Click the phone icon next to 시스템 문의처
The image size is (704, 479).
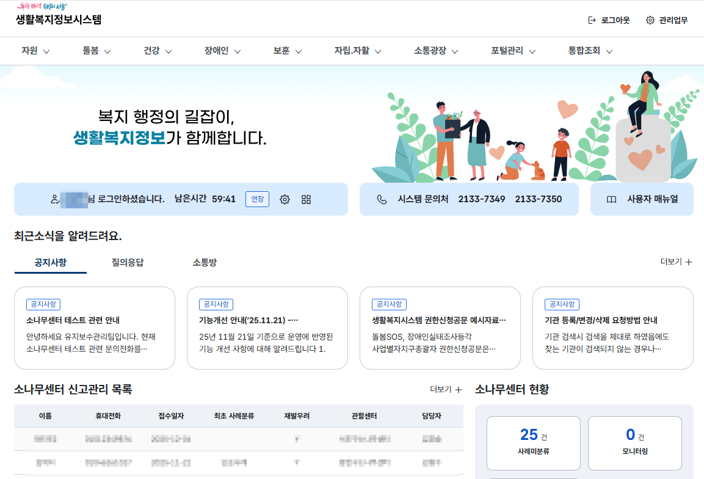pos(380,199)
